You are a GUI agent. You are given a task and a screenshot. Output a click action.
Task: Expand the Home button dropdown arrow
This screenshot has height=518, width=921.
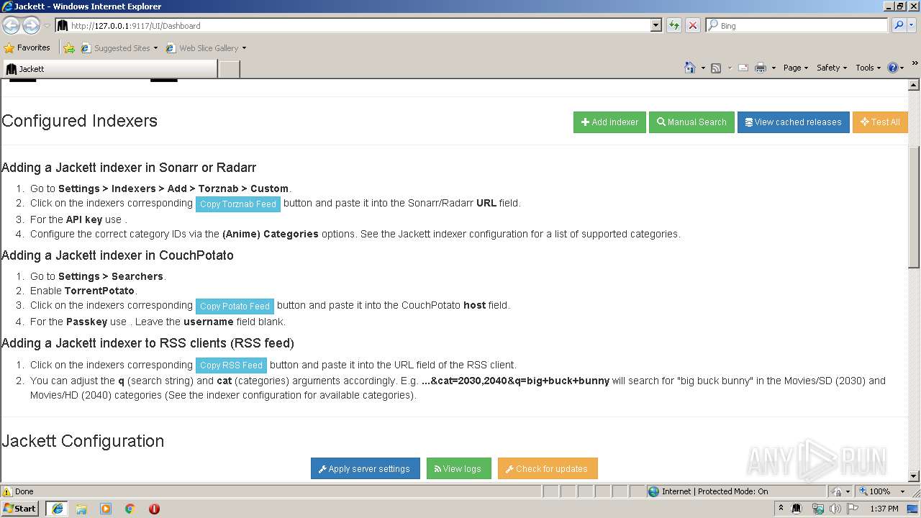coord(702,68)
